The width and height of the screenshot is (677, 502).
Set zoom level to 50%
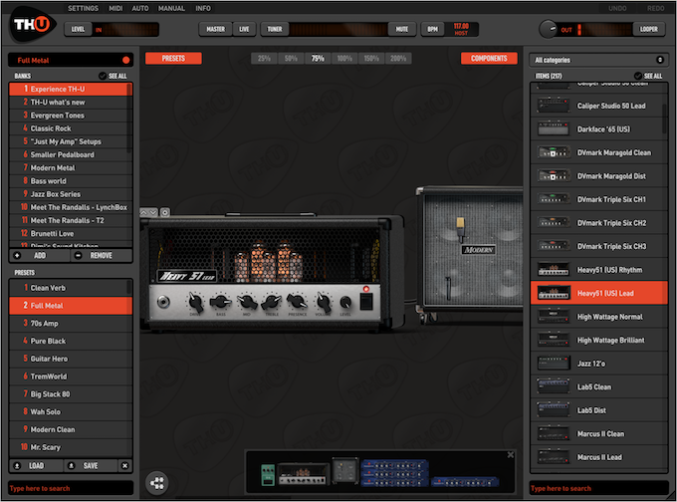[x=291, y=59]
